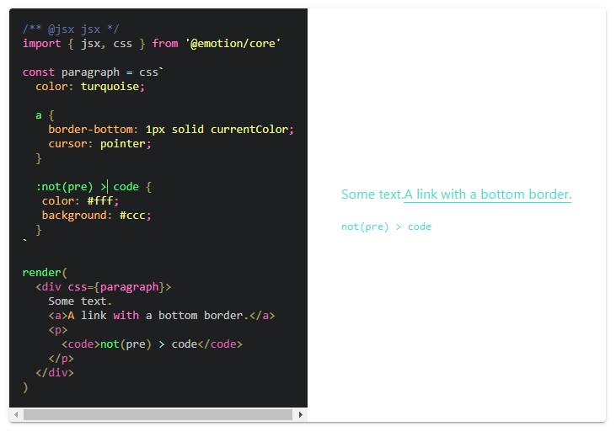
Task: Click the 'color: turquoise;' line
Action: [90, 87]
